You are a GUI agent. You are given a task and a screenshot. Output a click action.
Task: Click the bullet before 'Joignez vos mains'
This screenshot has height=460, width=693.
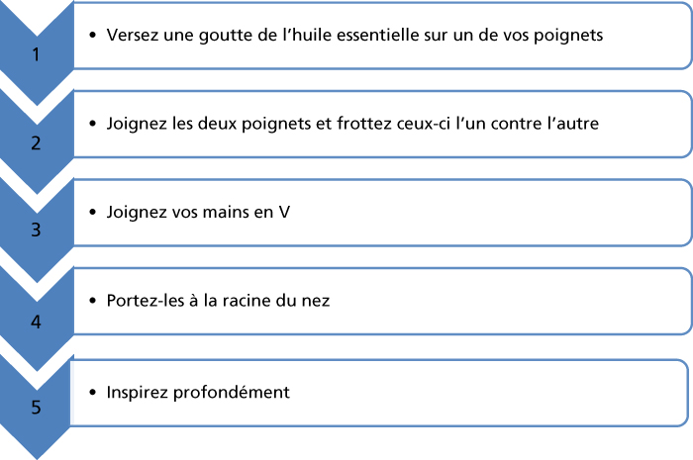[x=92, y=212]
